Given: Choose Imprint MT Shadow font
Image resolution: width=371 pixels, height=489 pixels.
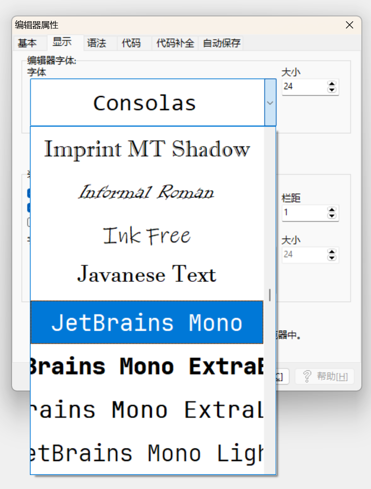Looking at the screenshot, I should point(147,149).
